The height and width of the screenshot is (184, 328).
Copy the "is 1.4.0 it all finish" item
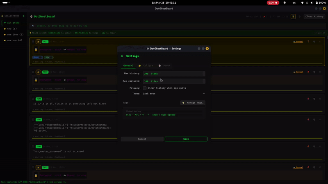click(314, 99)
